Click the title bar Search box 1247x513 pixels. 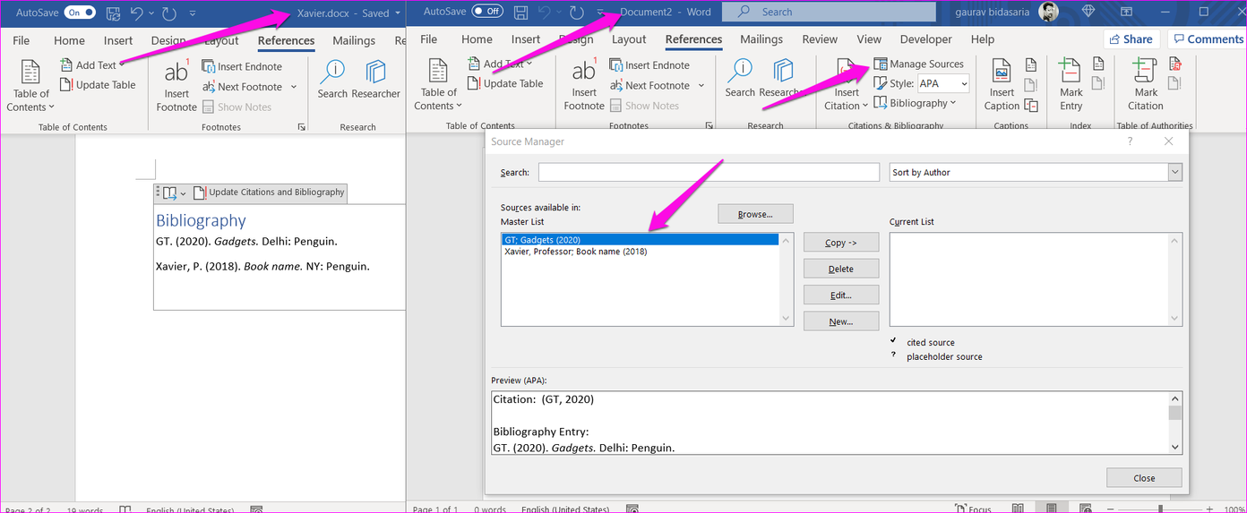click(829, 12)
